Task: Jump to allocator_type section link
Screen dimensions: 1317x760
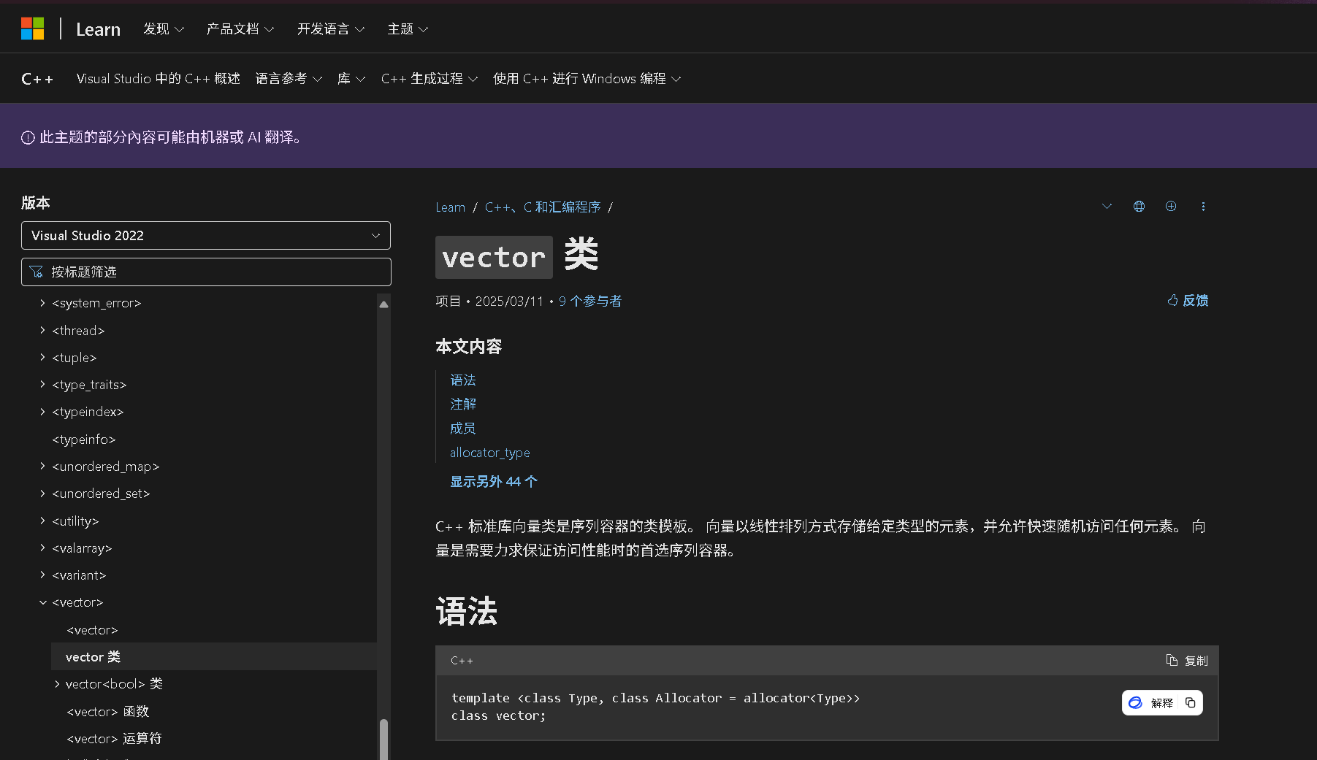Action: coord(490,453)
